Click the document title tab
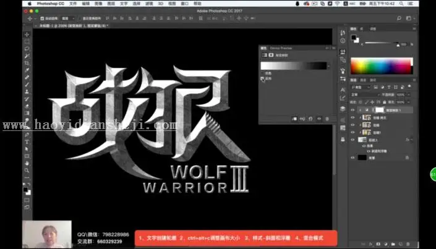Image resolution: width=436 pixels, height=249 pixels. pyautogui.click(x=74, y=25)
